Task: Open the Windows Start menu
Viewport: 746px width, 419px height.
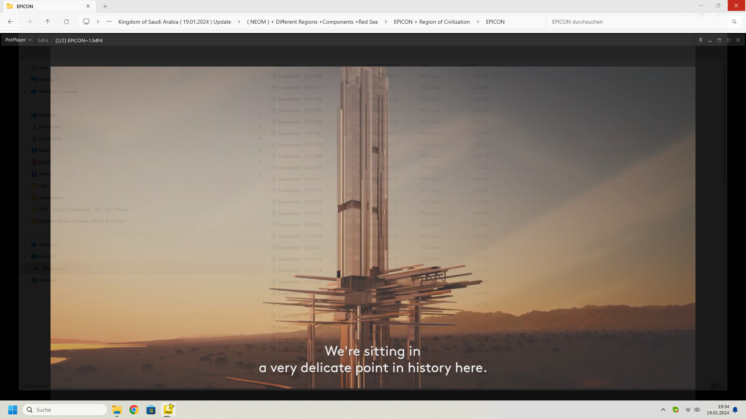Action: click(x=13, y=410)
